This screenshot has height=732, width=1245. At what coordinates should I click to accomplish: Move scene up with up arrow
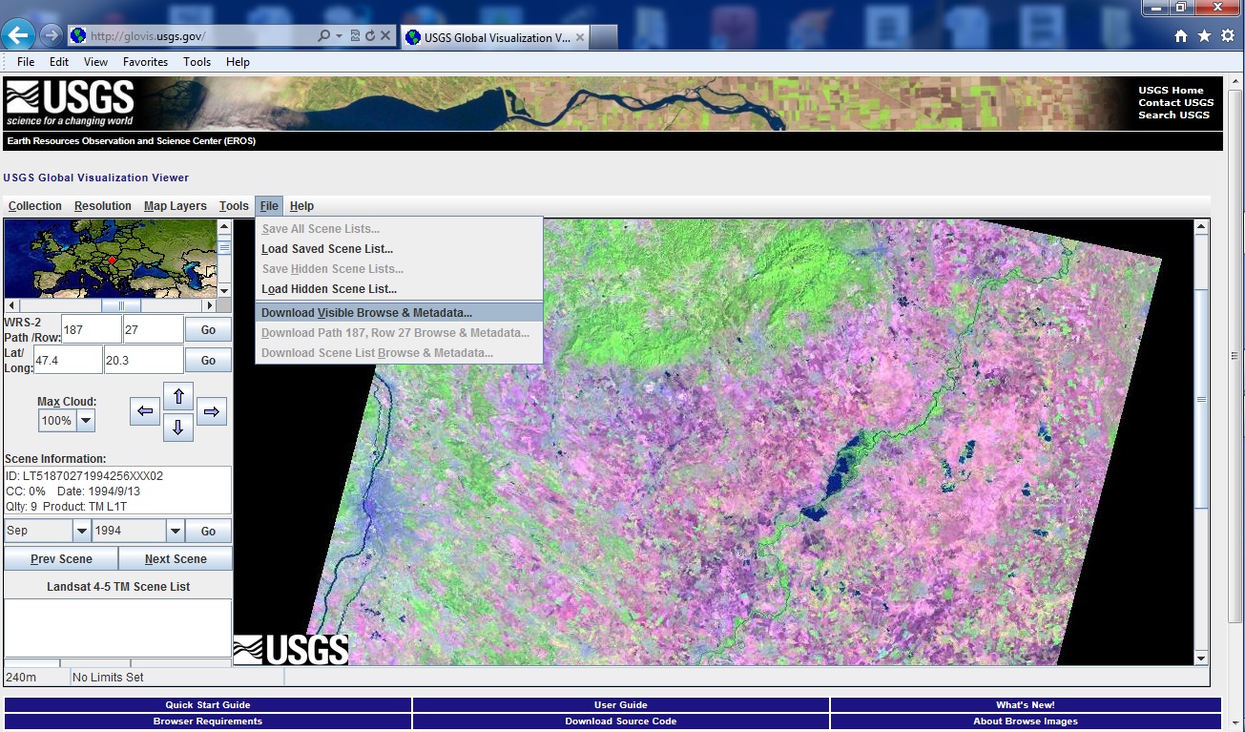click(178, 397)
